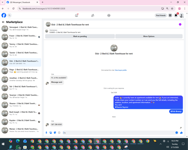Viewport: 188px width, 150px height.
Task: Open Tararizer townhouse conversation
Action: click(21, 96)
